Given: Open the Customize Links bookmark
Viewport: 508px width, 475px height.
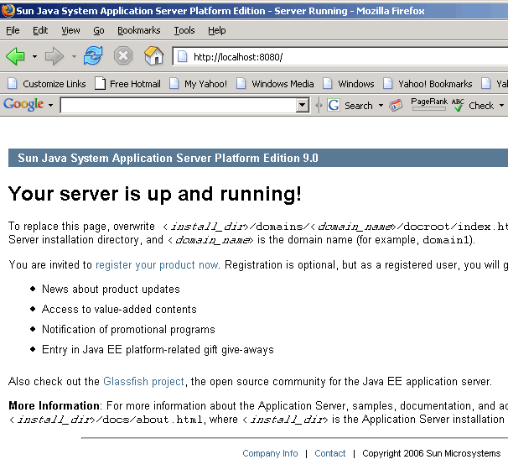Looking at the screenshot, I should click(47, 84).
